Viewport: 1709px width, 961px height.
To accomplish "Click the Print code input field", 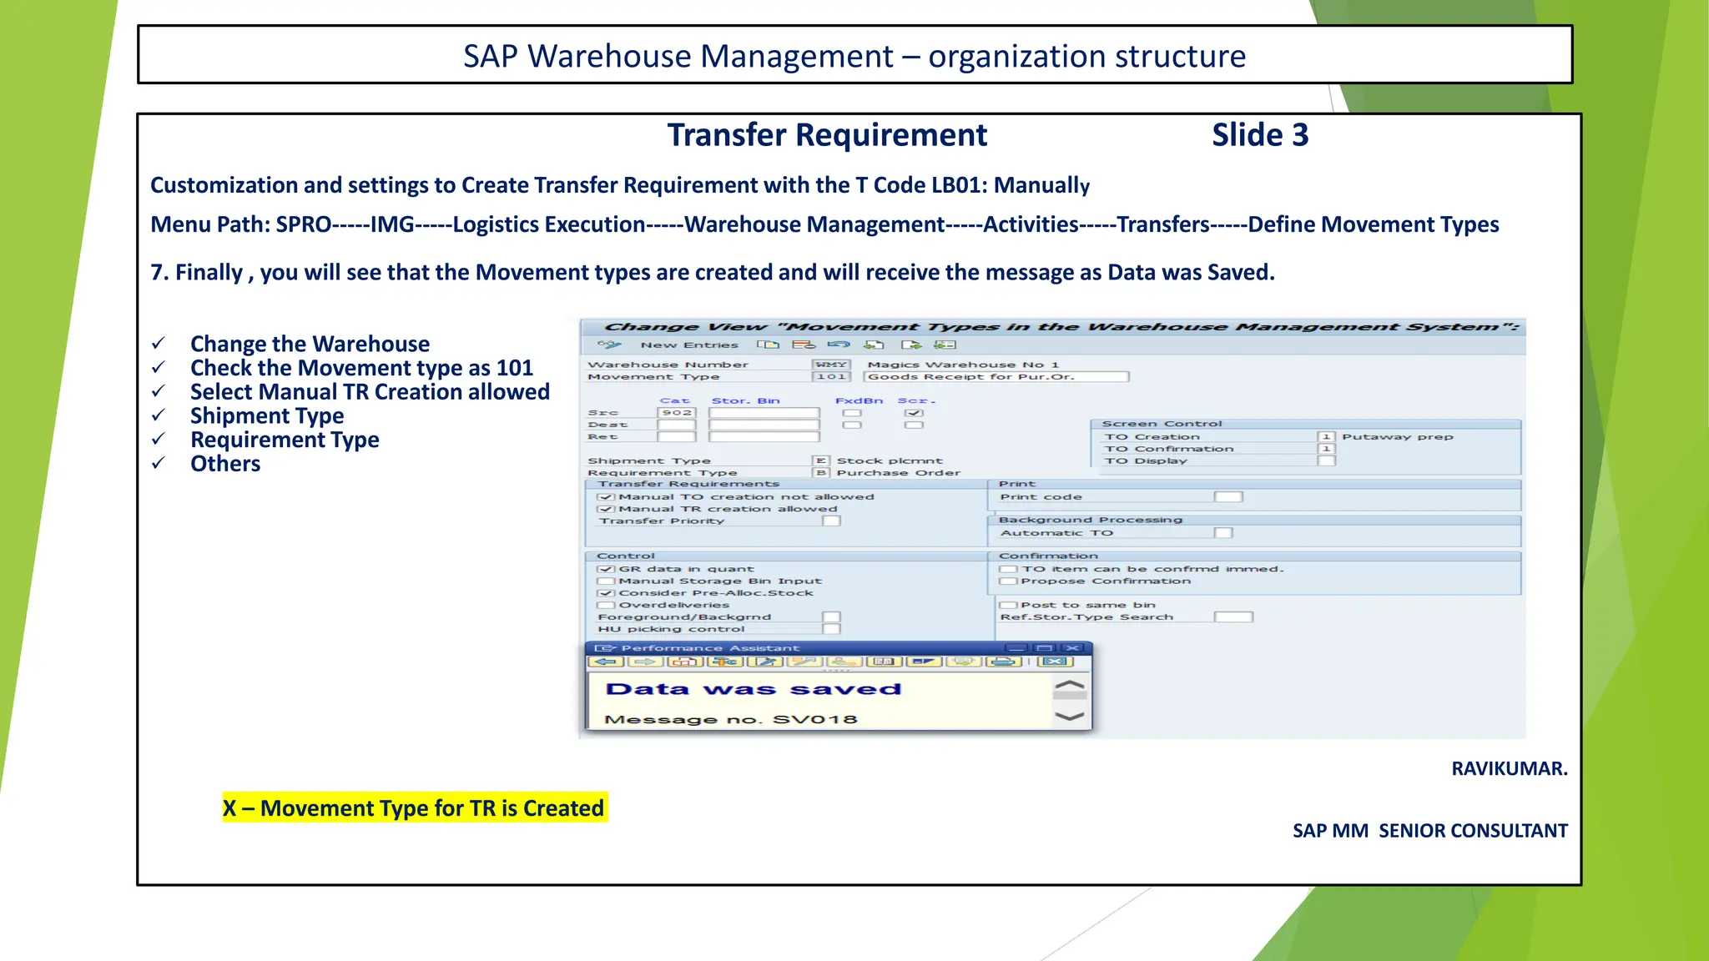I will pos(1228,497).
